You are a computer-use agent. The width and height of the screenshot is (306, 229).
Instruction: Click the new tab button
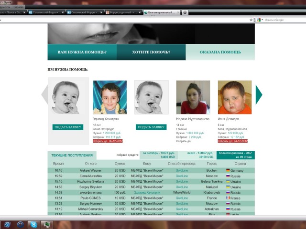(x=185, y=12)
